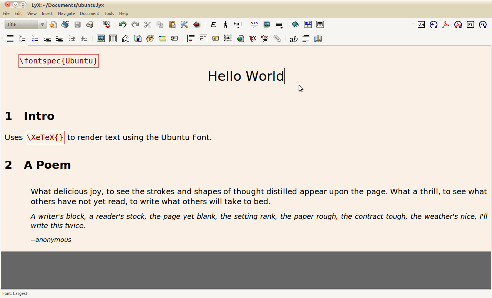This screenshot has width=492, height=298.
Task: Open Find and Replace magnifier icon
Action: [x=184, y=25]
